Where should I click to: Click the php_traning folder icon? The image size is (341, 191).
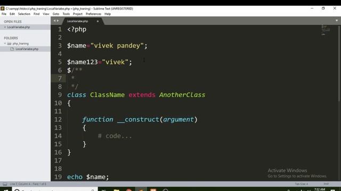[9, 44]
